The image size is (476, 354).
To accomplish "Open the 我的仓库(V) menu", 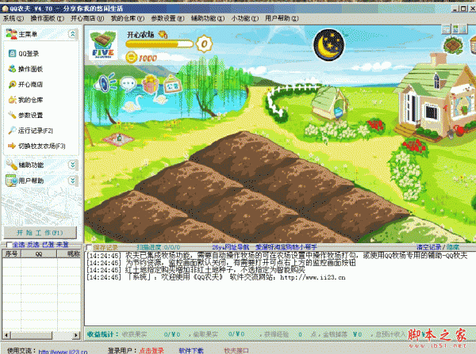I will 128,18.
